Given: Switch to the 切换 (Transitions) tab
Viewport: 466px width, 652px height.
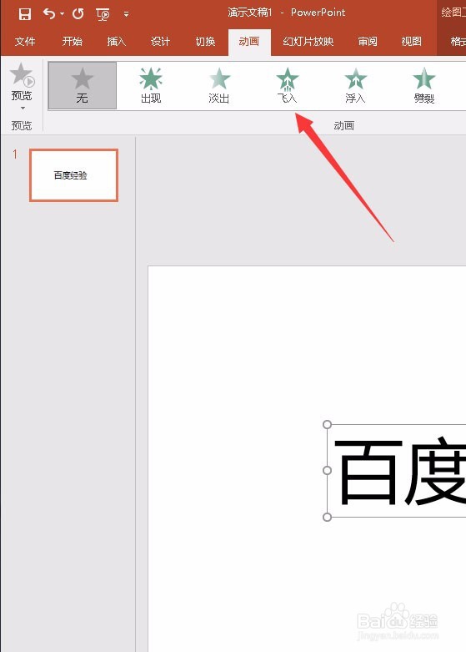Looking at the screenshot, I should coord(205,42).
